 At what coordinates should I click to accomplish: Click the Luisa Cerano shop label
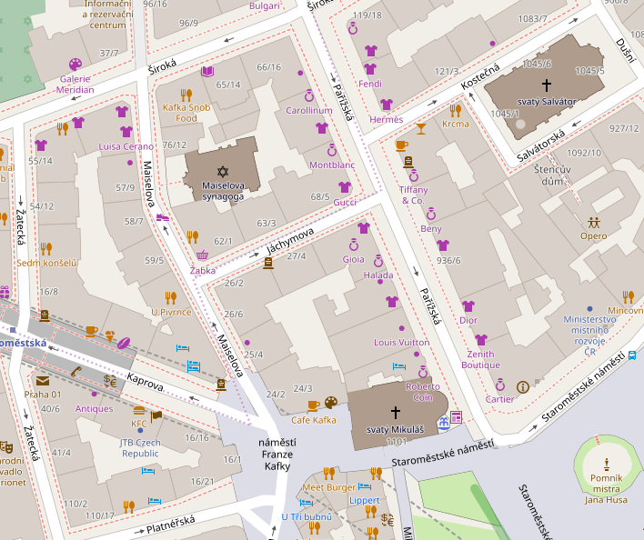coord(126,146)
